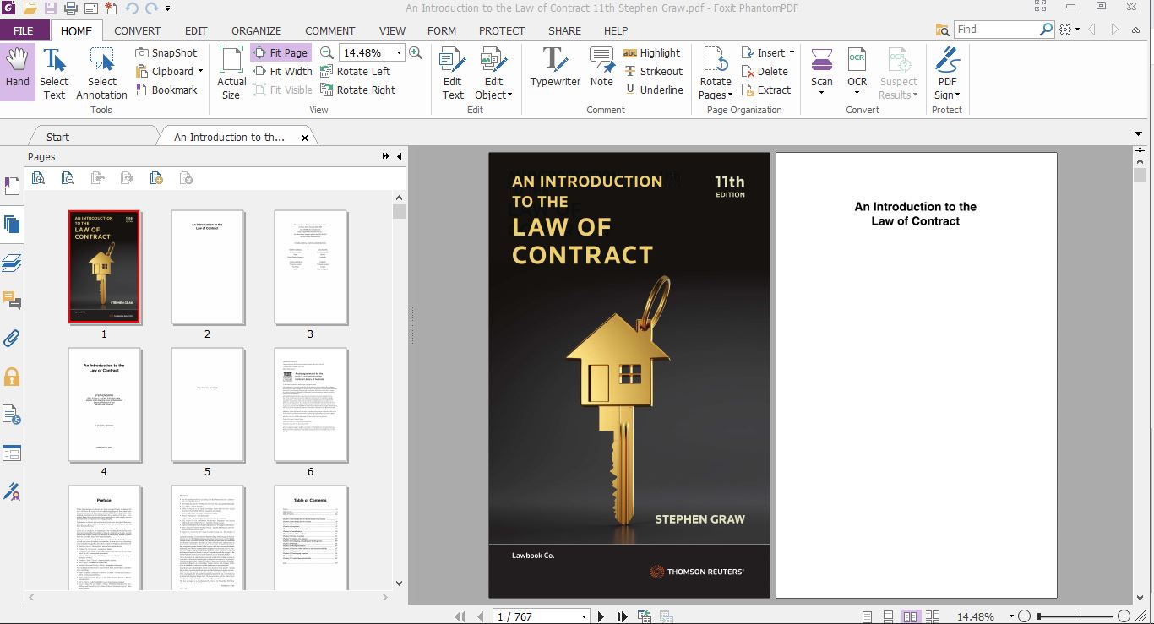Viewport: 1154px width, 624px height.
Task: Pick the Highlight comment tool
Action: point(651,52)
